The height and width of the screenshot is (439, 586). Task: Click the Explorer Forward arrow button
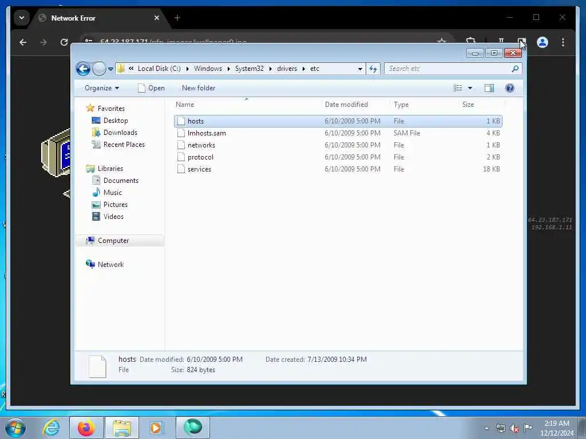(99, 69)
